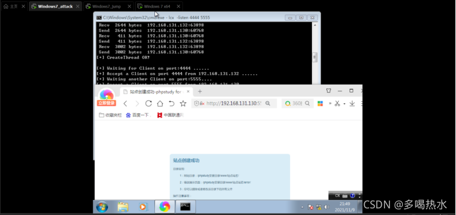
Task: Click the 360 search box magnifier icon
Action: (307, 103)
